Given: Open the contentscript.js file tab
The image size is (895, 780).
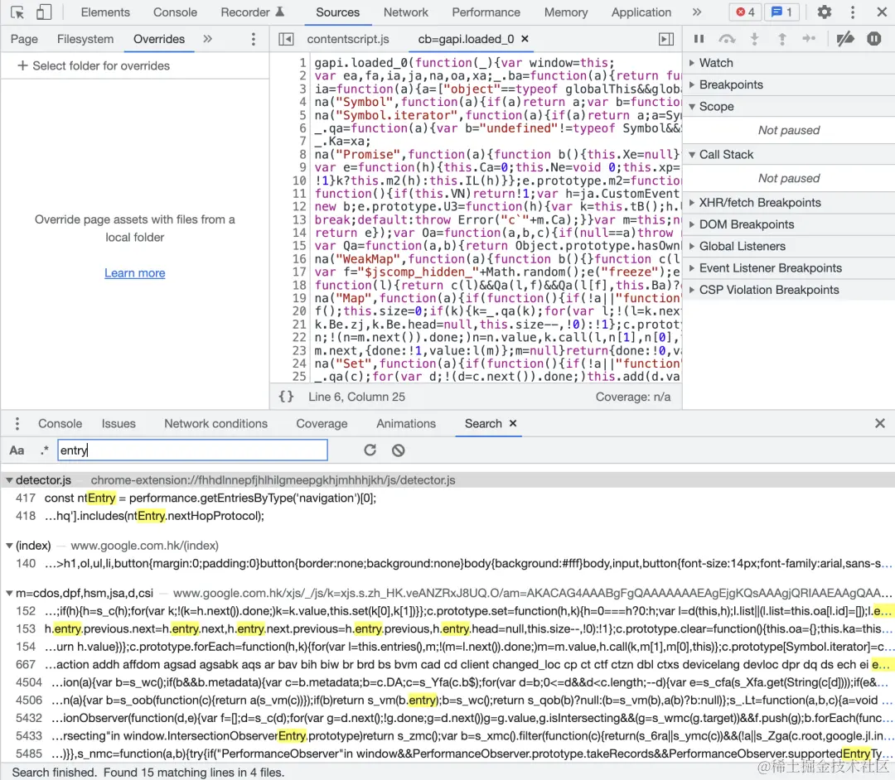Looking at the screenshot, I should coord(347,39).
